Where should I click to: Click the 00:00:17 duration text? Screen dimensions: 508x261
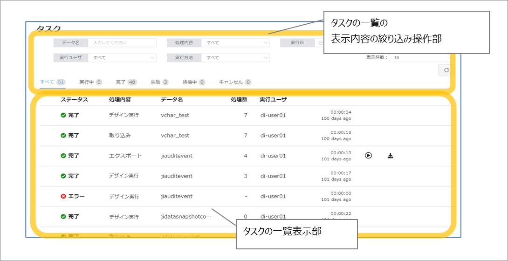click(341, 173)
